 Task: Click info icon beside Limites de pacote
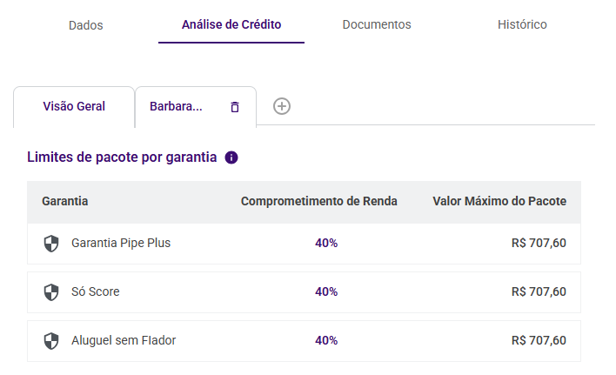[x=231, y=157]
